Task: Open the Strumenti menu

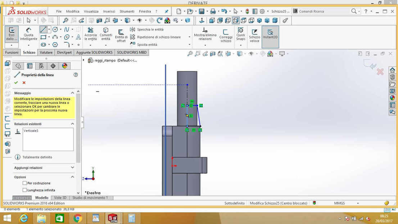Action: click(x=127, y=12)
